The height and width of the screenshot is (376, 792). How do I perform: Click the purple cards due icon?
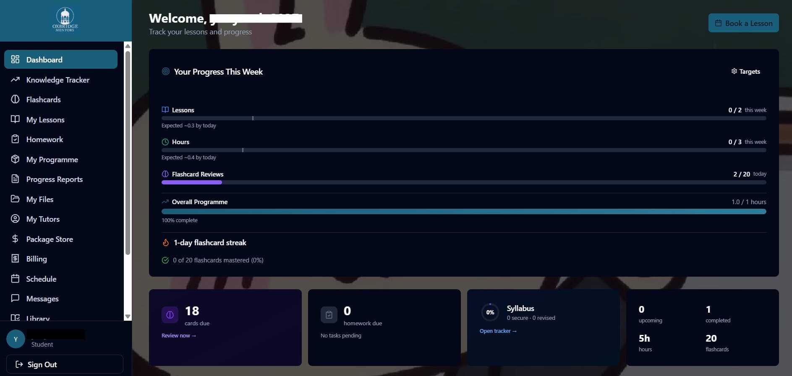(x=170, y=315)
